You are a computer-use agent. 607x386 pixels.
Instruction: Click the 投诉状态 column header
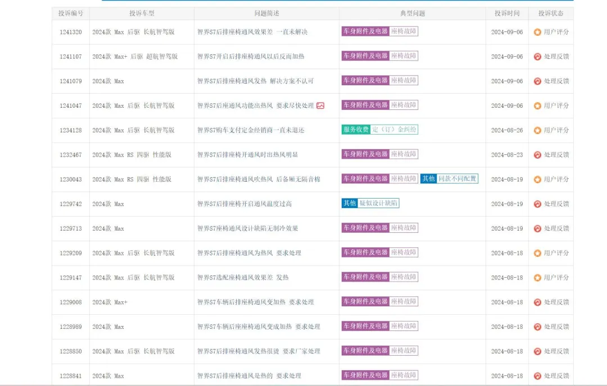point(550,13)
